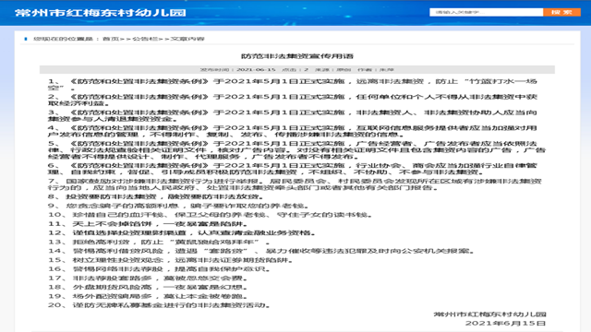Click the signature 常州市红梅东村幼儿园 at article end

(489, 314)
